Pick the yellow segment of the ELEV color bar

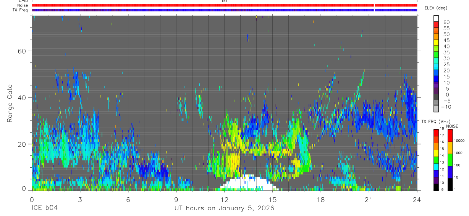[x=436, y=43]
